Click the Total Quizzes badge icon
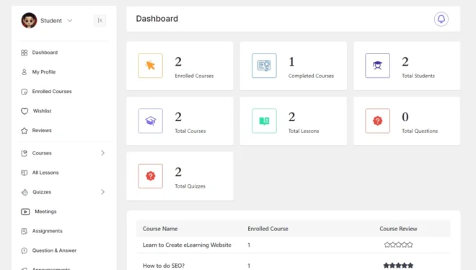Screen dimensions: 476x270 click(151, 176)
